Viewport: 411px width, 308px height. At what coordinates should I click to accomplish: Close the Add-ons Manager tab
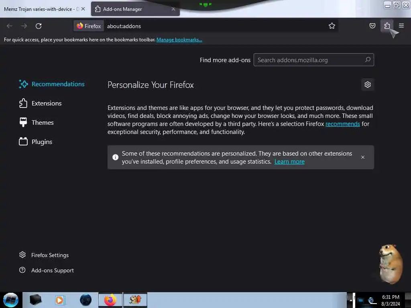(173, 9)
